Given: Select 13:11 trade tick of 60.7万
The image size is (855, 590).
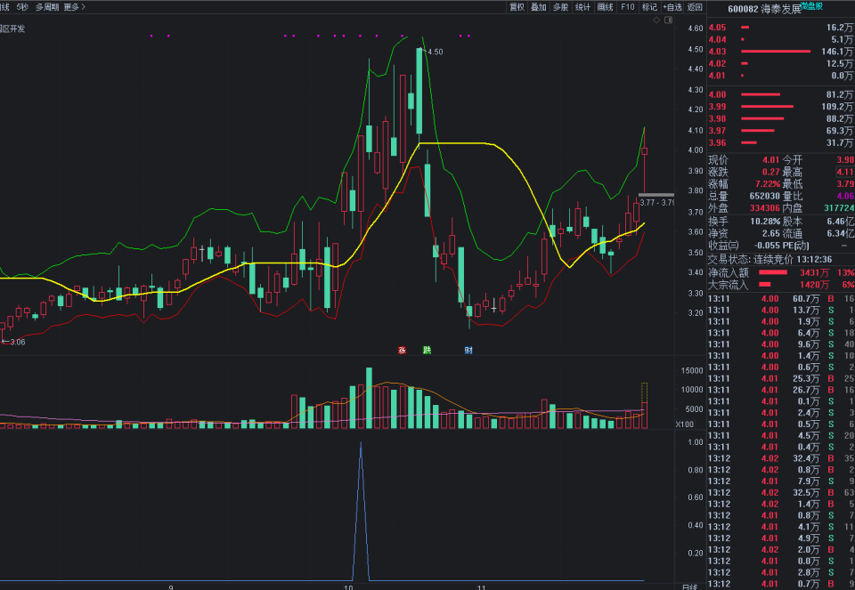Looking at the screenshot, I should [781, 298].
